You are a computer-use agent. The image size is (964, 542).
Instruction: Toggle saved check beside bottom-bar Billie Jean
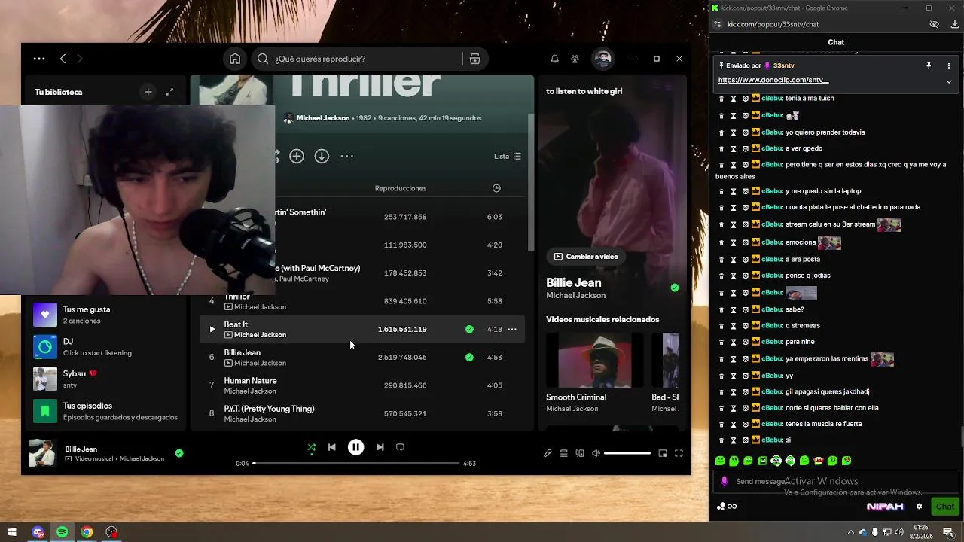(179, 453)
